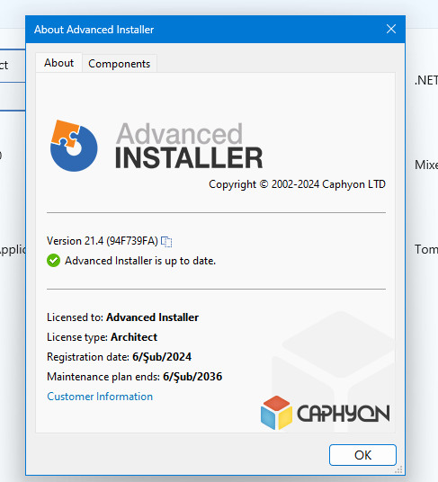Click the 'License type: Architect' line
Screen dimensions: 438x482
click(102, 337)
